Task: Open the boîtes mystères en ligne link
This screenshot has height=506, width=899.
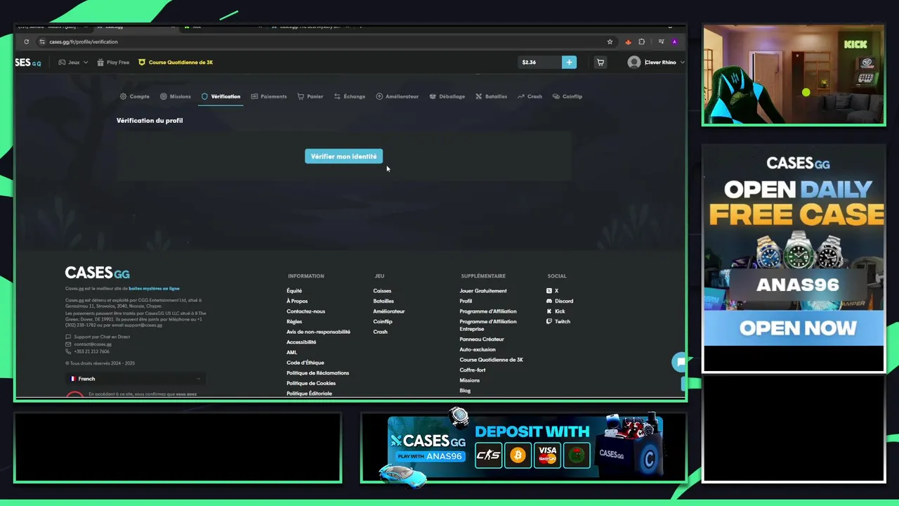Action: coord(154,289)
